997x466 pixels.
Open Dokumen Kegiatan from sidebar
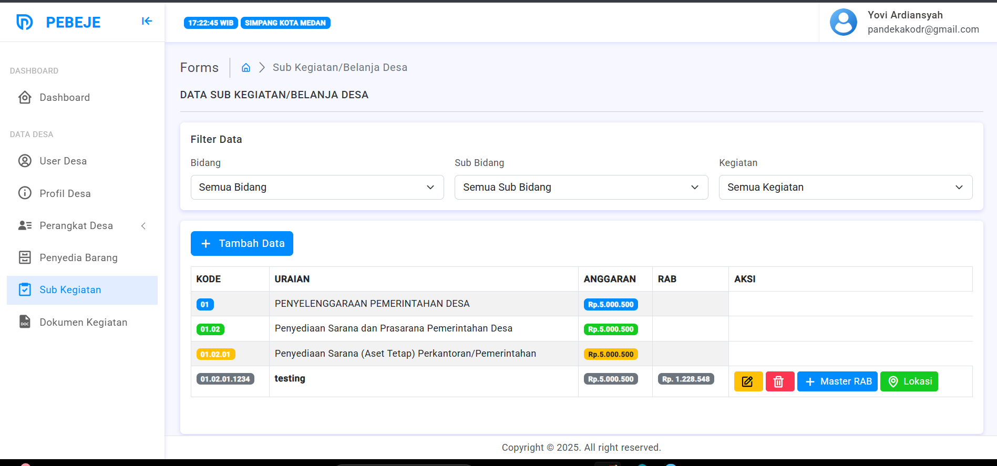click(83, 322)
